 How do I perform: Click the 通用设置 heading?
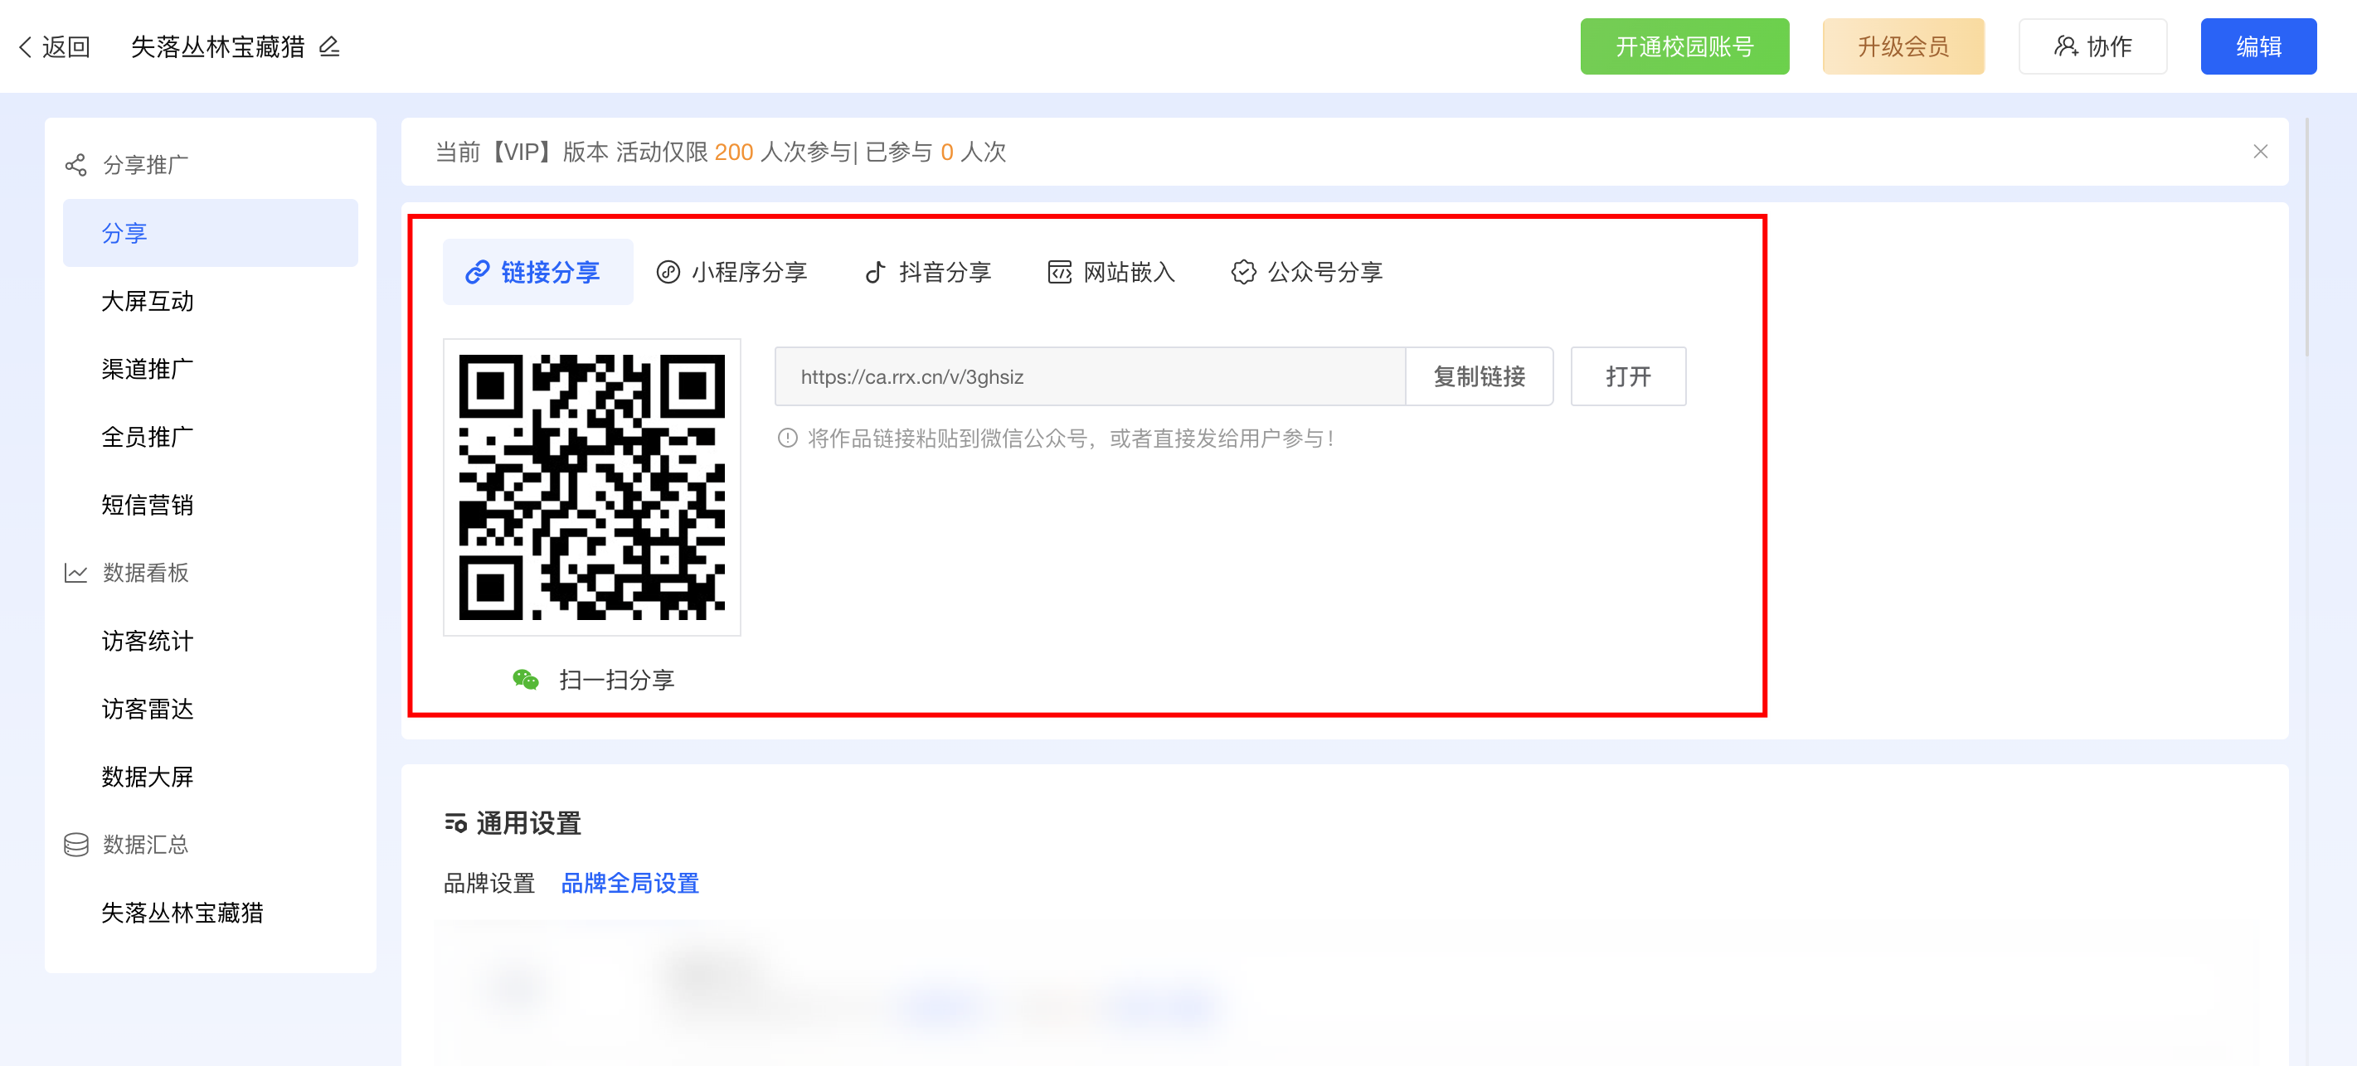coord(529,823)
